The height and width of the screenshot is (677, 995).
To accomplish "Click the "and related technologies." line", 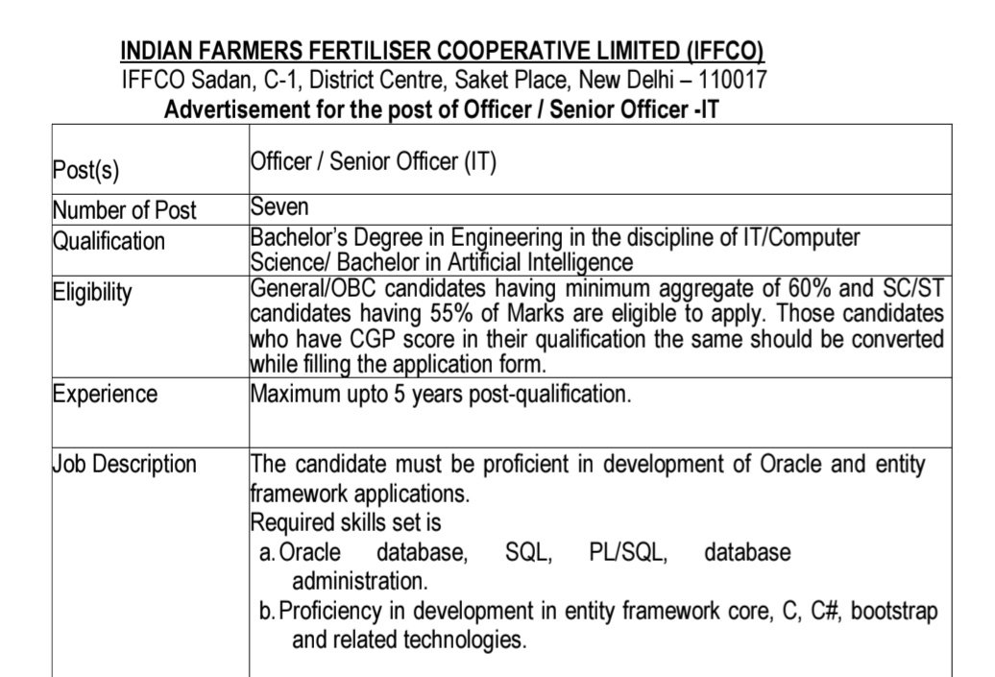I will [x=409, y=641].
